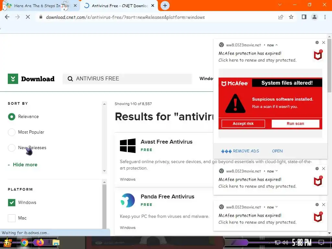Click the browser forward arrow
332x249 pixels.
coord(18,17)
